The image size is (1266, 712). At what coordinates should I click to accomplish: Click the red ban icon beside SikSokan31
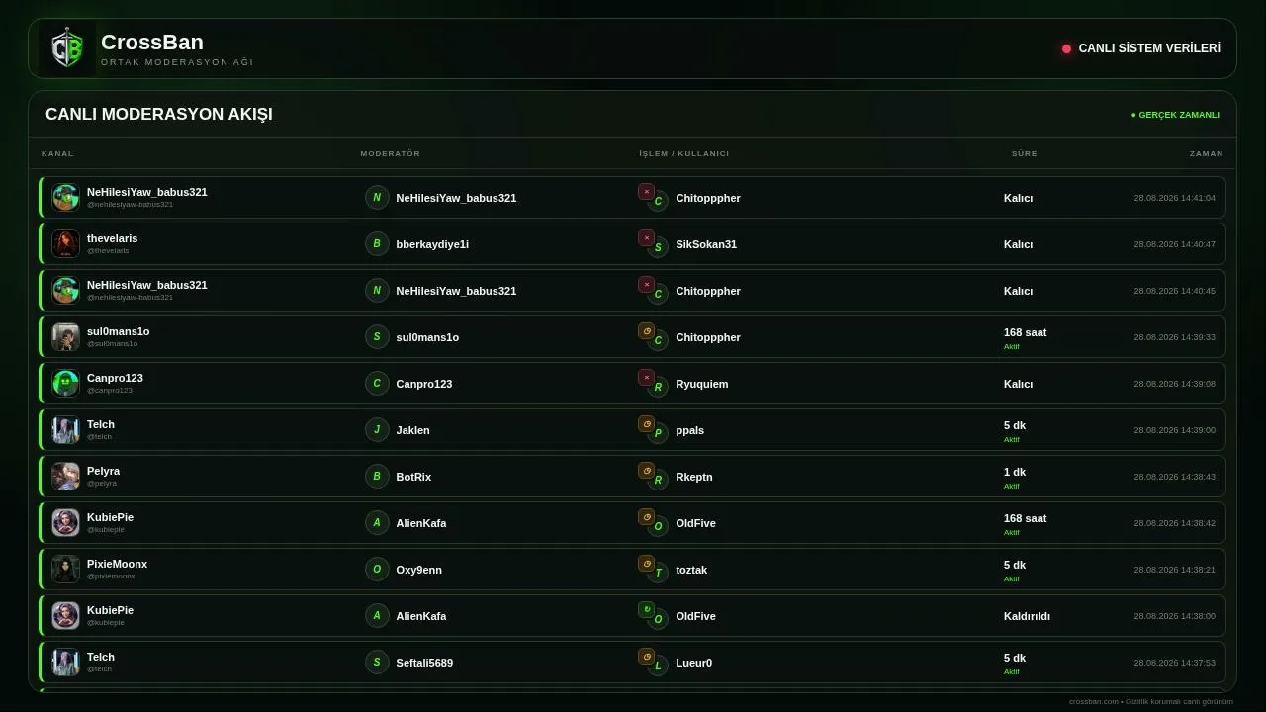(x=646, y=237)
